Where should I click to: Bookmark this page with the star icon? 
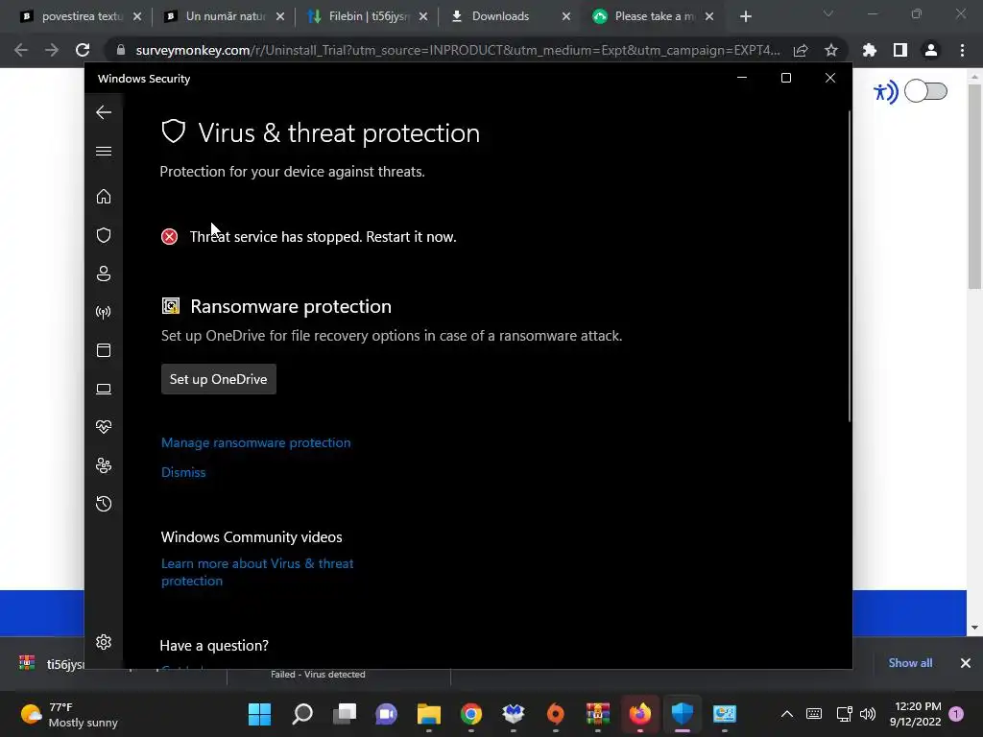click(x=831, y=50)
